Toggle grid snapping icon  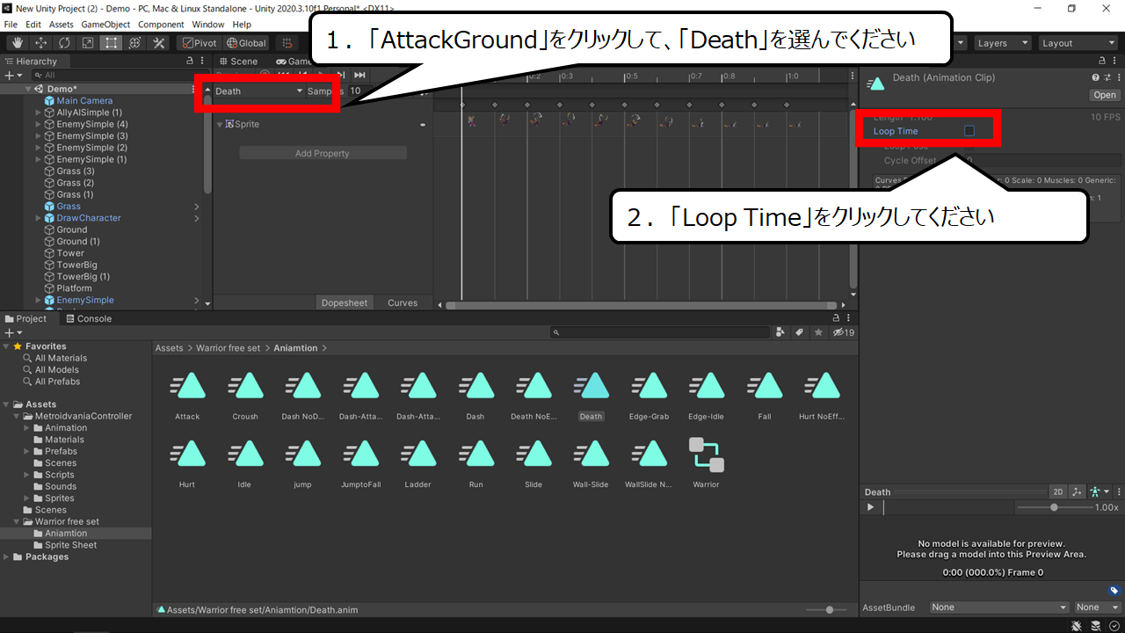point(287,43)
